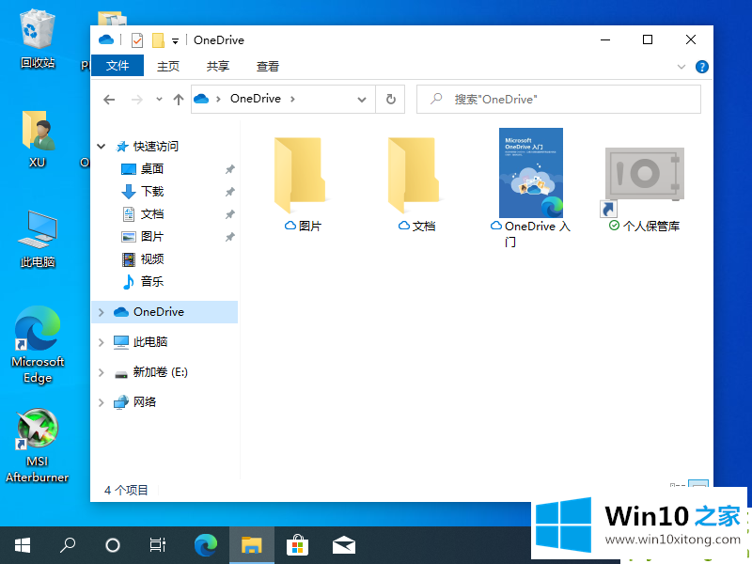This screenshot has width=752, height=564.
Task: Go up one level with the up arrow
Action: pos(179,100)
